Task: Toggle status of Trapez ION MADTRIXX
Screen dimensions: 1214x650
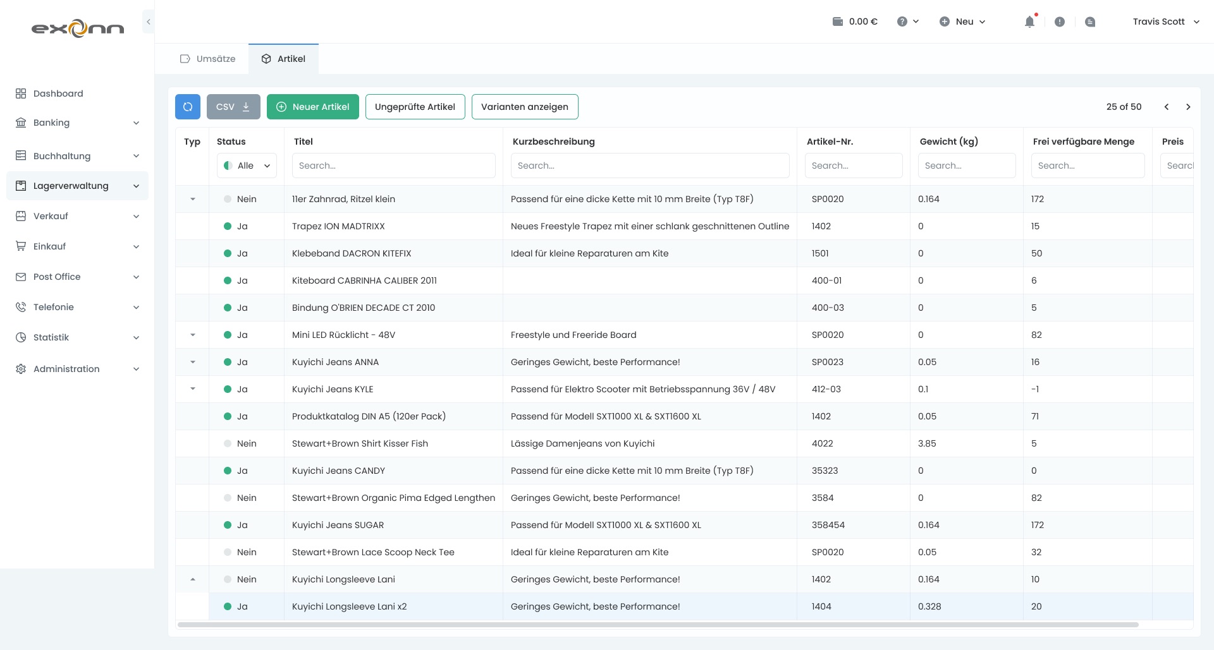Action: [x=228, y=226]
